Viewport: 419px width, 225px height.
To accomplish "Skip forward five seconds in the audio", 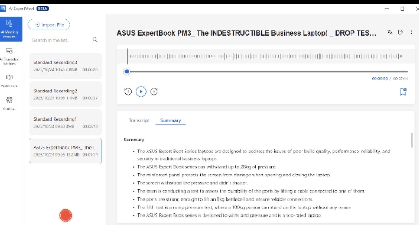I will pyautogui.click(x=154, y=91).
